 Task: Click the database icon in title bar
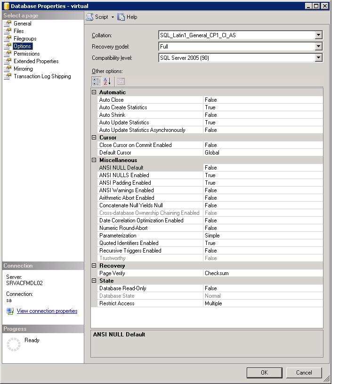click(x=7, y=6)
